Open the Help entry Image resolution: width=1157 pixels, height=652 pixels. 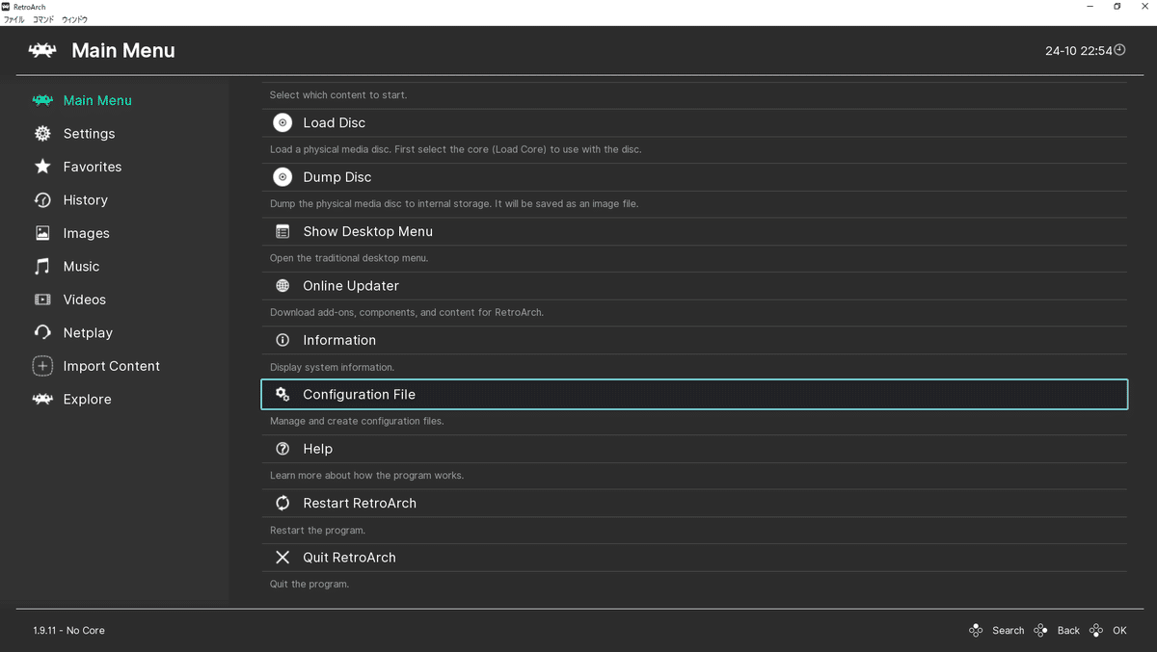(x=694, y=449)
